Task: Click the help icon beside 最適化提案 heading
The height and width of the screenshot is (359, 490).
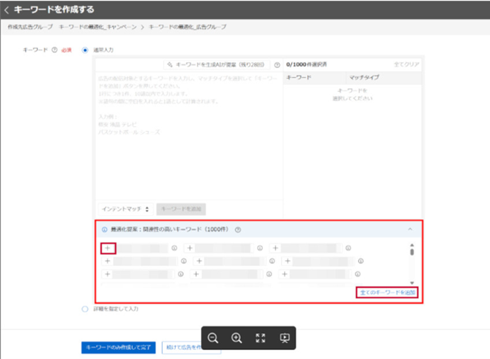Action: (x=238, y=230)
